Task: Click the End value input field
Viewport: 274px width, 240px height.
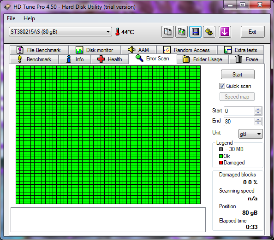Action: [x=239, y=121]
